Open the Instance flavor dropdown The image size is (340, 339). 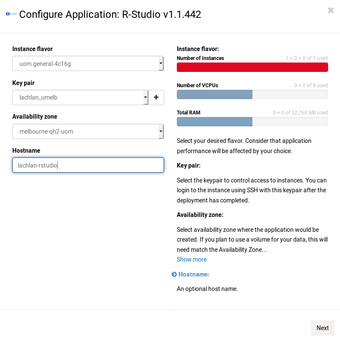coord(88,64)
